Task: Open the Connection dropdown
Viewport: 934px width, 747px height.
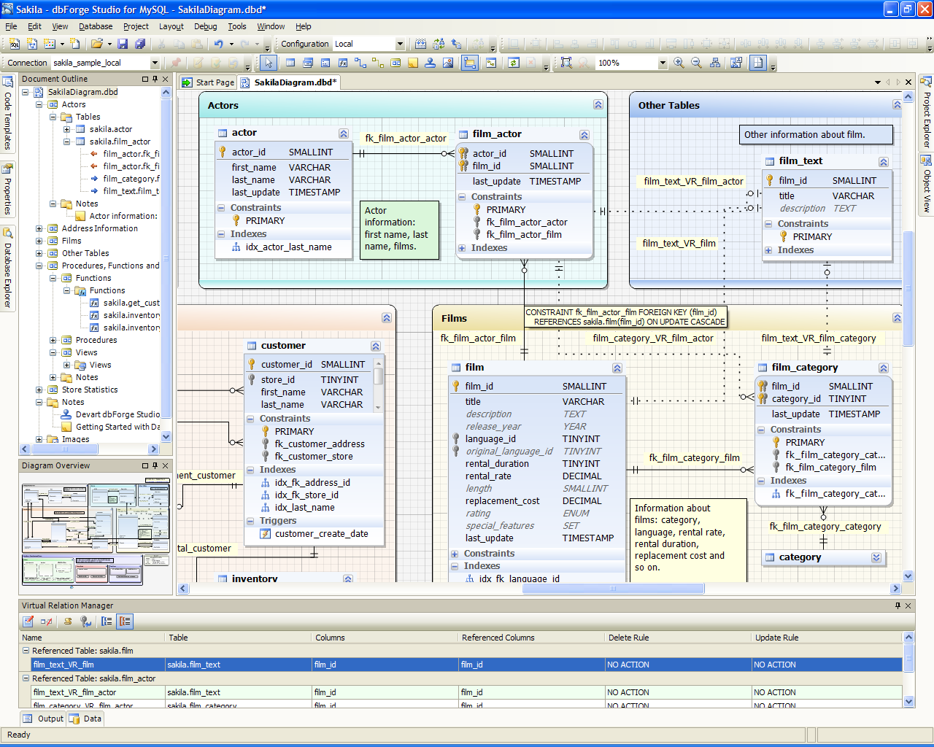Action: 155,63
